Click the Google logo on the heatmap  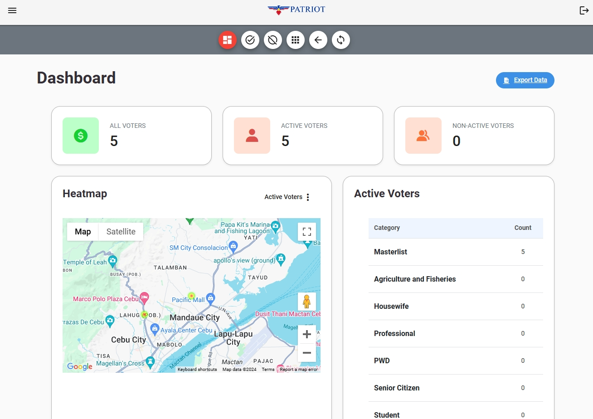click(79, 366)
